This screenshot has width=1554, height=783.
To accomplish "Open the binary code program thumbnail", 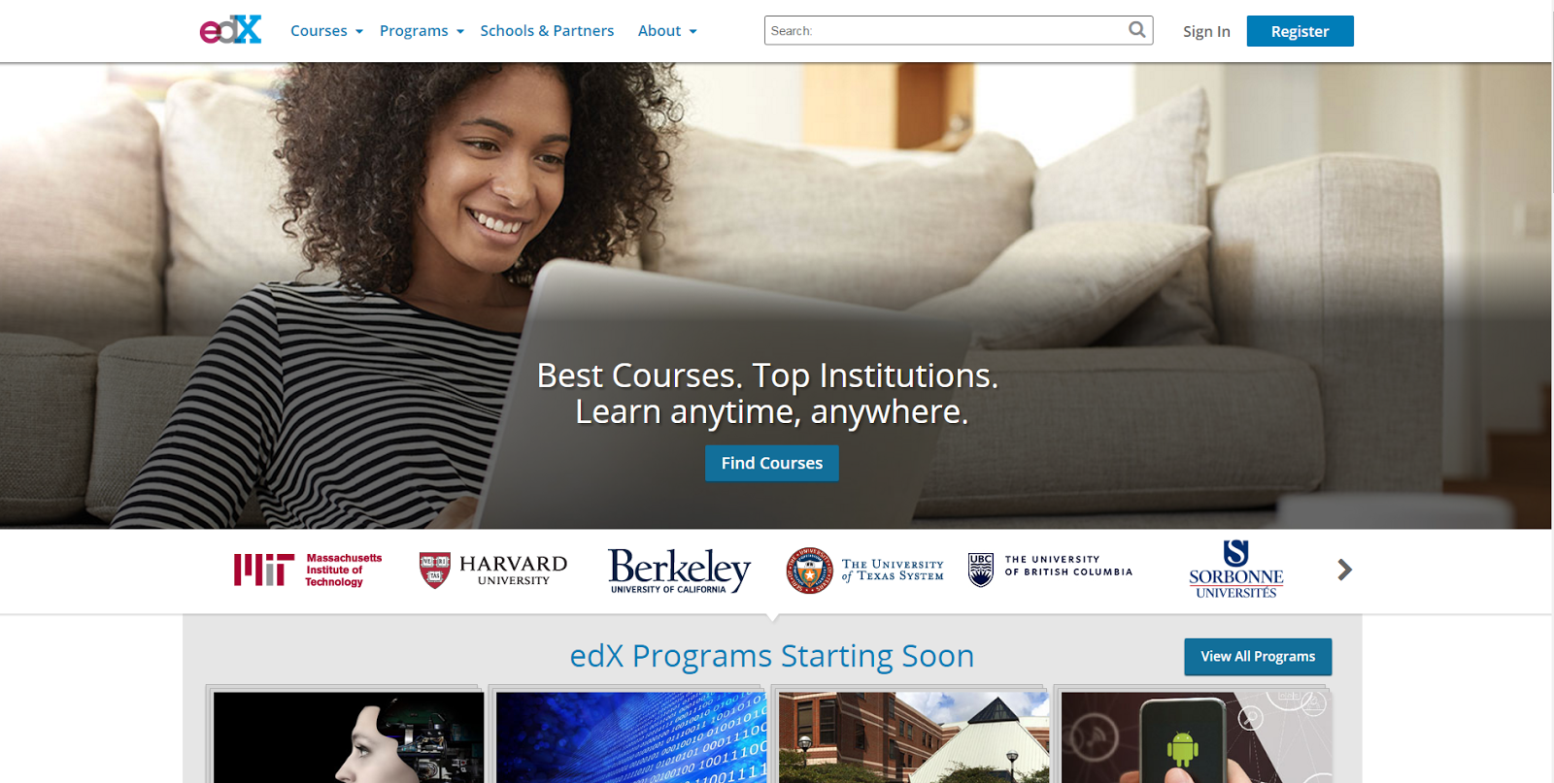I will [631, 736].
